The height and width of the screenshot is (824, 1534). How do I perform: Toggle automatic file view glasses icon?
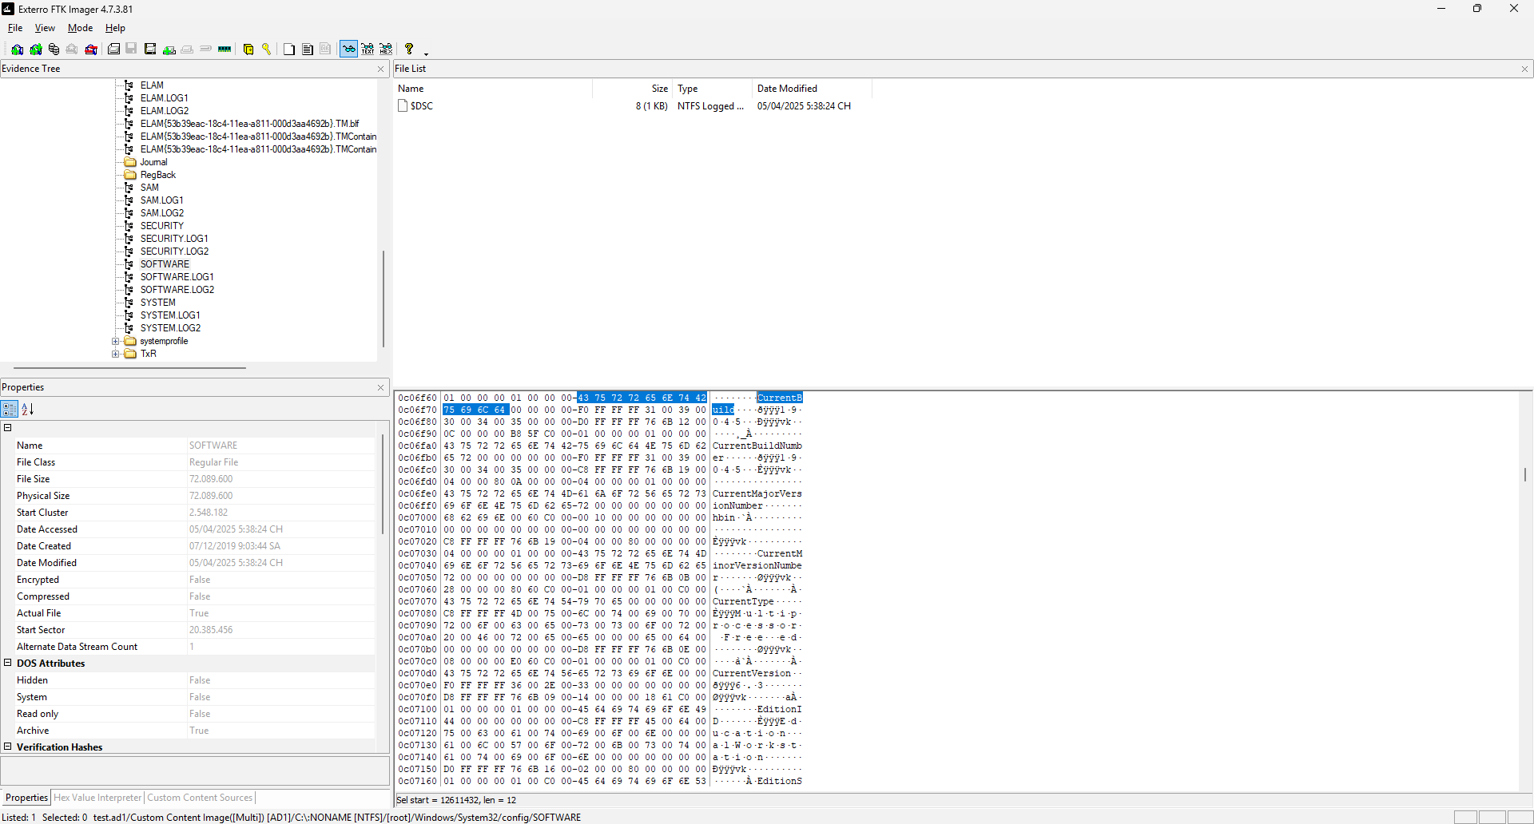pos(349,50)
